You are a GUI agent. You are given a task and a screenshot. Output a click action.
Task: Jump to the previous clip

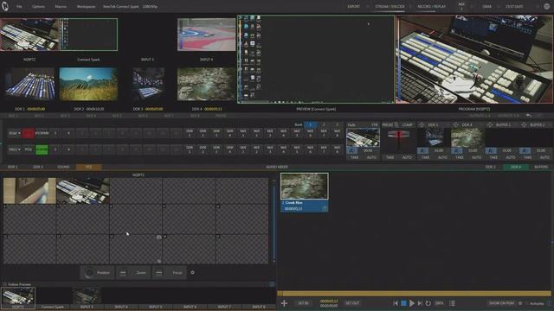pos(396,303)
